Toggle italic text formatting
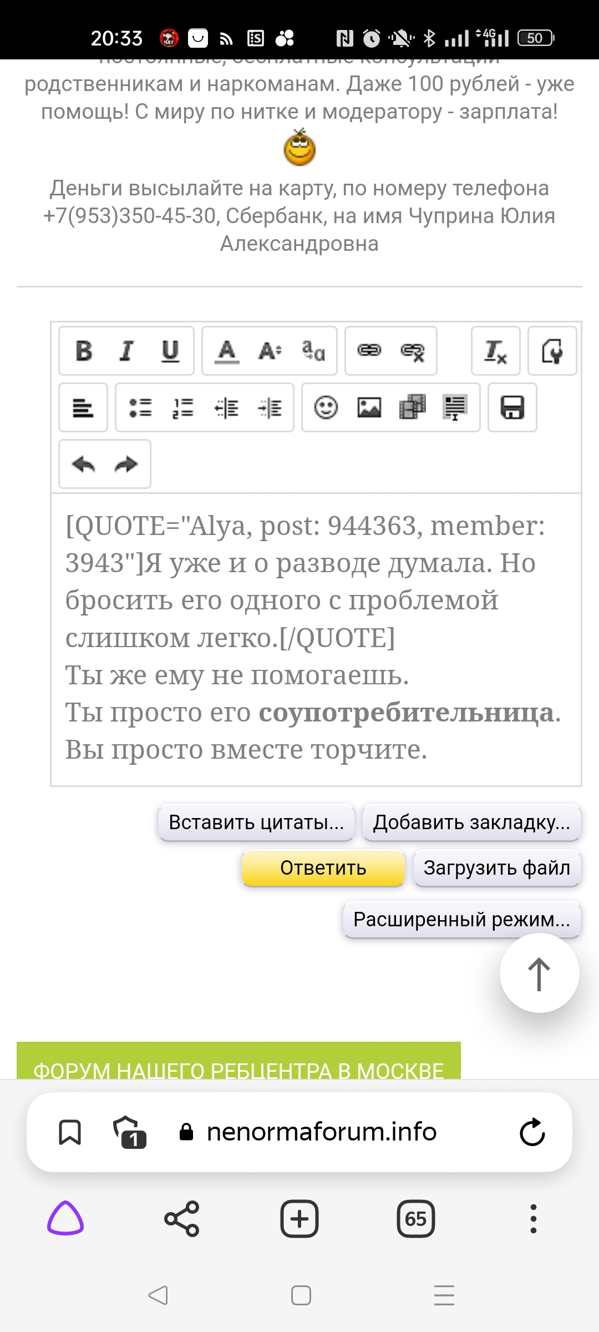 pos(127,351)
